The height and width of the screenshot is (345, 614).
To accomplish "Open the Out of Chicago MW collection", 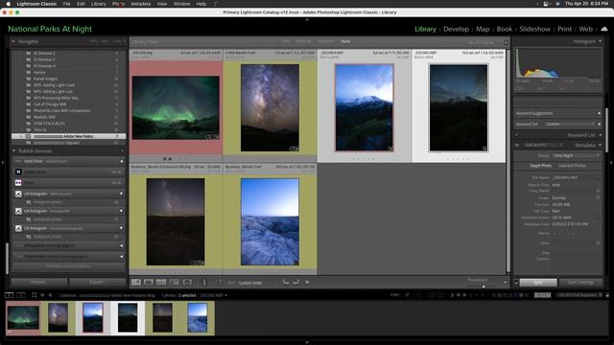I will (x=50, y=104).
